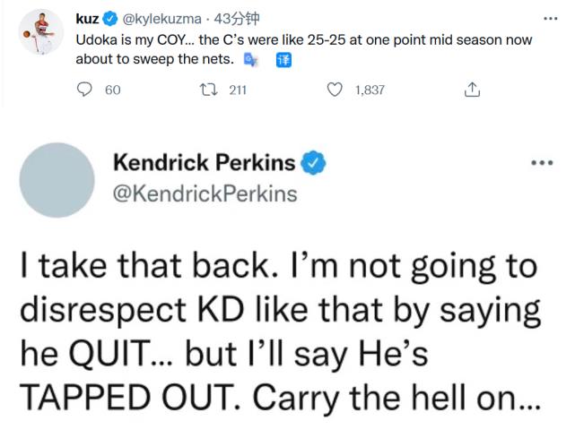The image size is (575, 438).
Task: Open the verified badge next to kuz
Action: [x=110, y=19]
